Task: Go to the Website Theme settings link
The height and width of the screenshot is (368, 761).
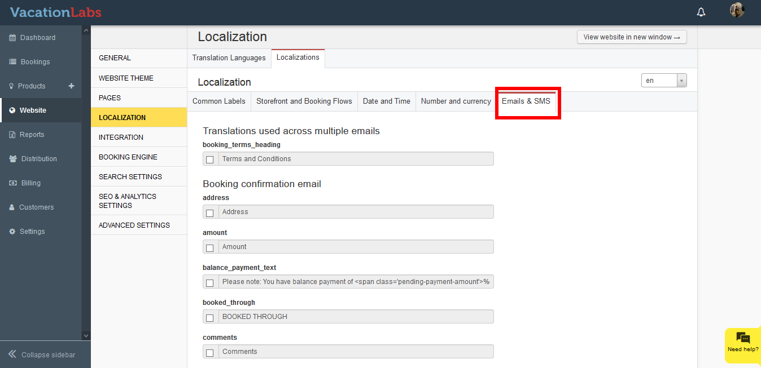Action: [126, 78]
